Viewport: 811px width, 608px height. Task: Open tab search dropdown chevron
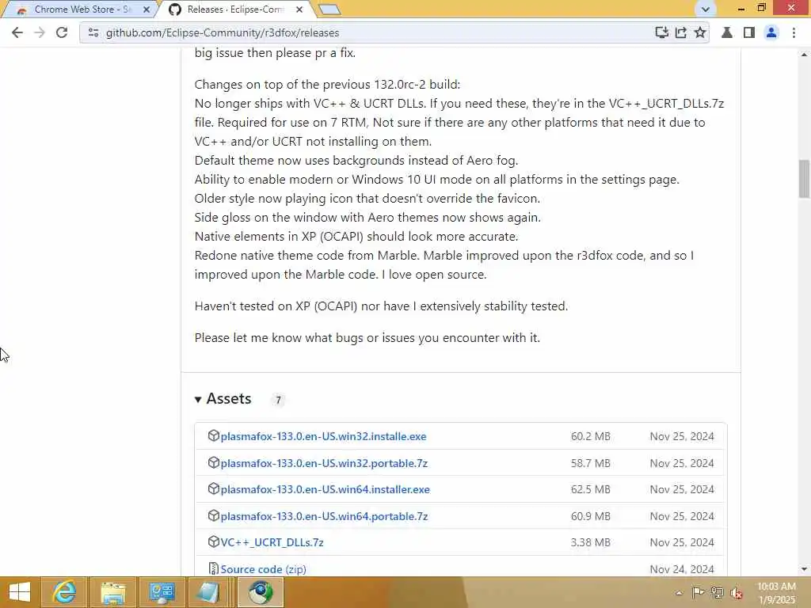click(705, 9)
